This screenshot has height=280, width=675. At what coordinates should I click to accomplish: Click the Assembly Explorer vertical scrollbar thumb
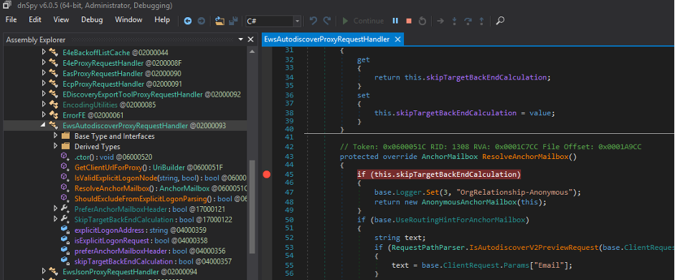(x=252, y=206)
